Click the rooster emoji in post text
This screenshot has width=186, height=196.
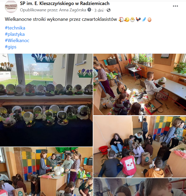[x=138, y=19]
